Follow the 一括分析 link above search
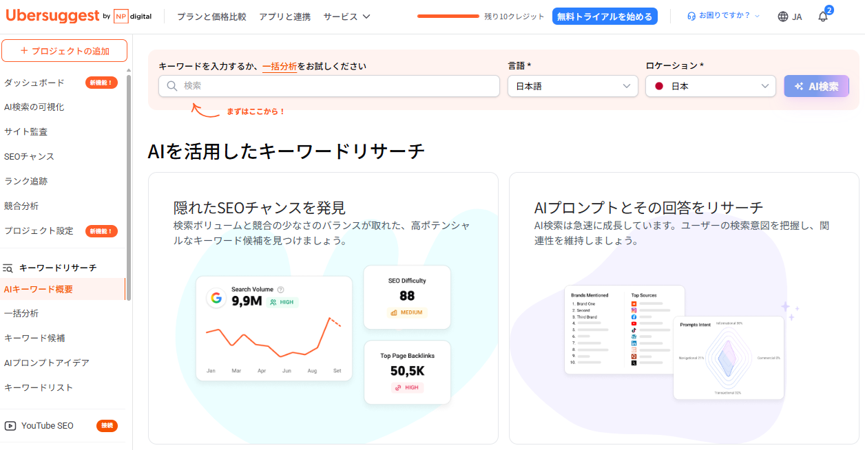 tap(280, 67)
